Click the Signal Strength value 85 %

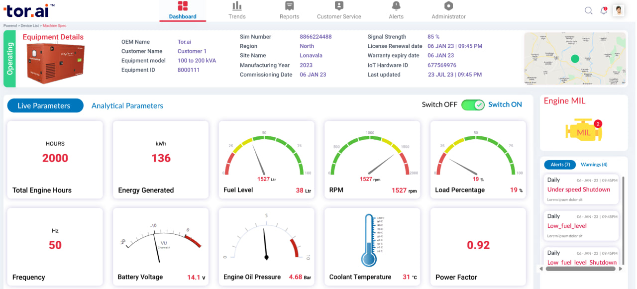pyautogui.click(x=433, y=37)
